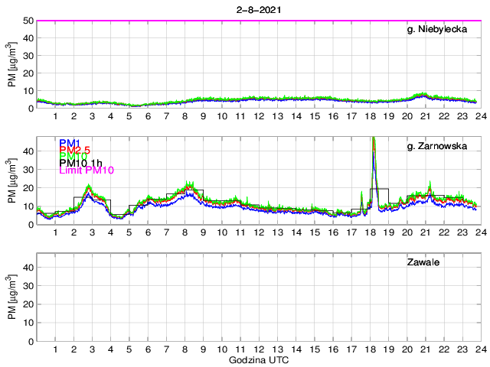Click hour 12 tick under the Zawale plot
The image size is (490, 367).
[259, 349]
